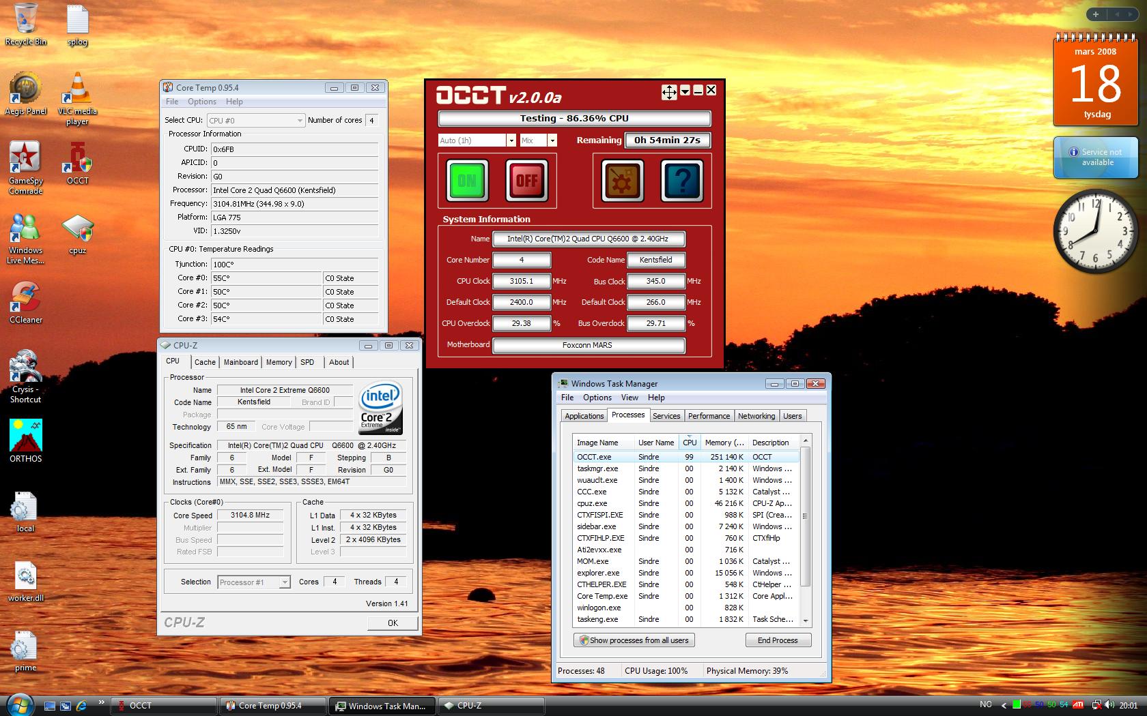1147x716 pixels.
Task: Expand quick launch overflow chevron
Action: coord(102,702)
